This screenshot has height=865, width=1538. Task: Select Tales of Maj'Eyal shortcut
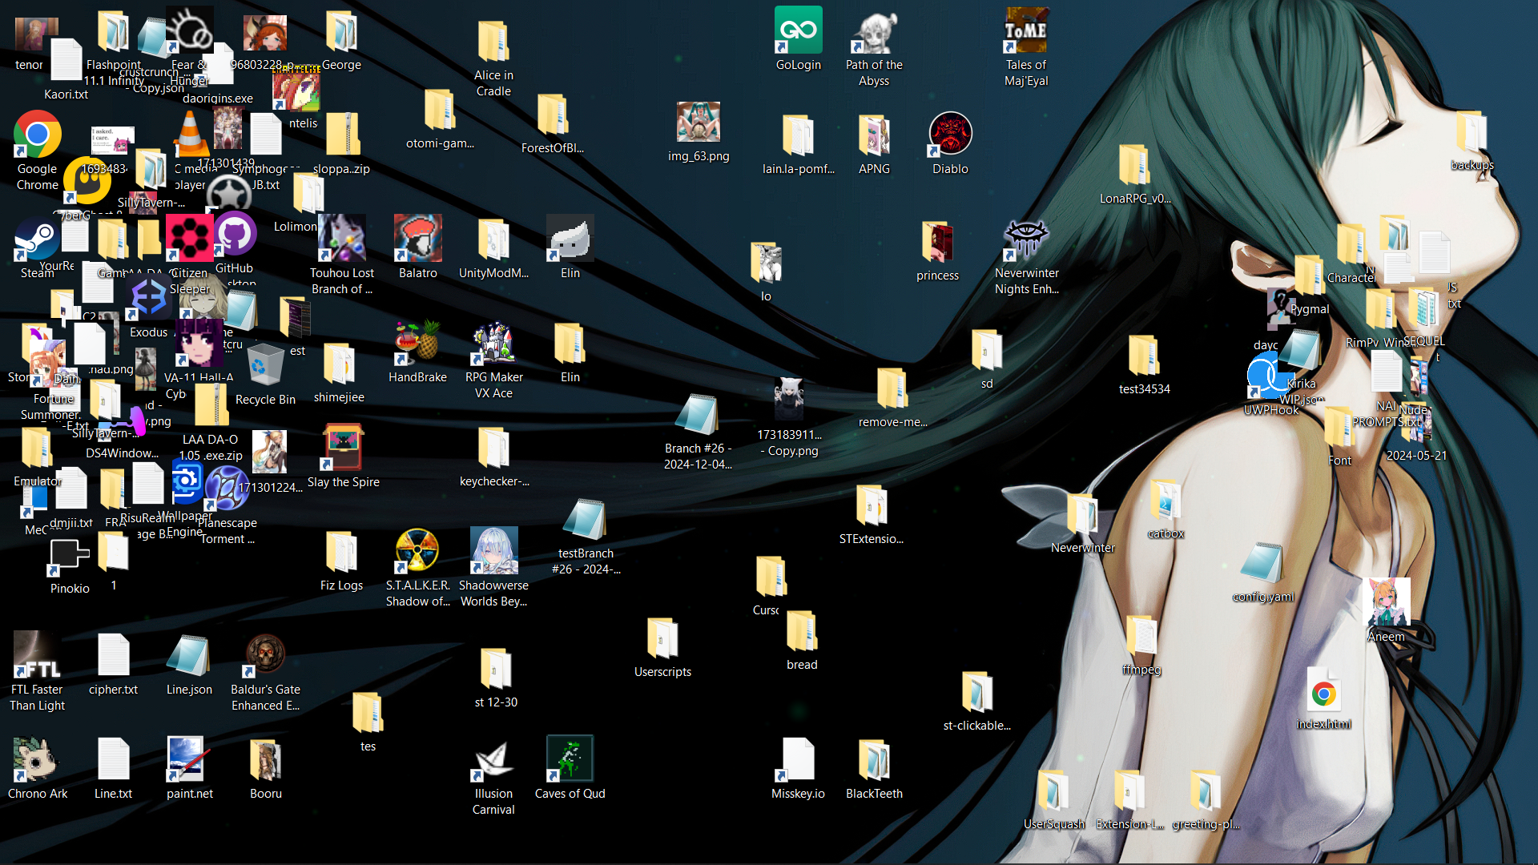[x=1026, y=32]
